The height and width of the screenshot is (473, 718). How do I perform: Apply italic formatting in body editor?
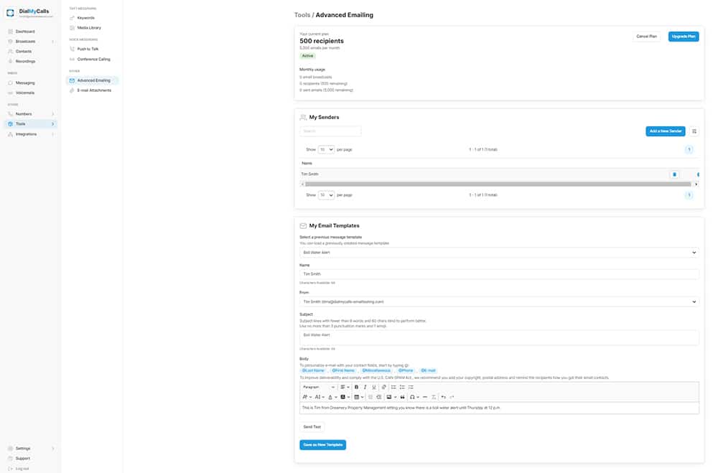(x=365, y=387)
